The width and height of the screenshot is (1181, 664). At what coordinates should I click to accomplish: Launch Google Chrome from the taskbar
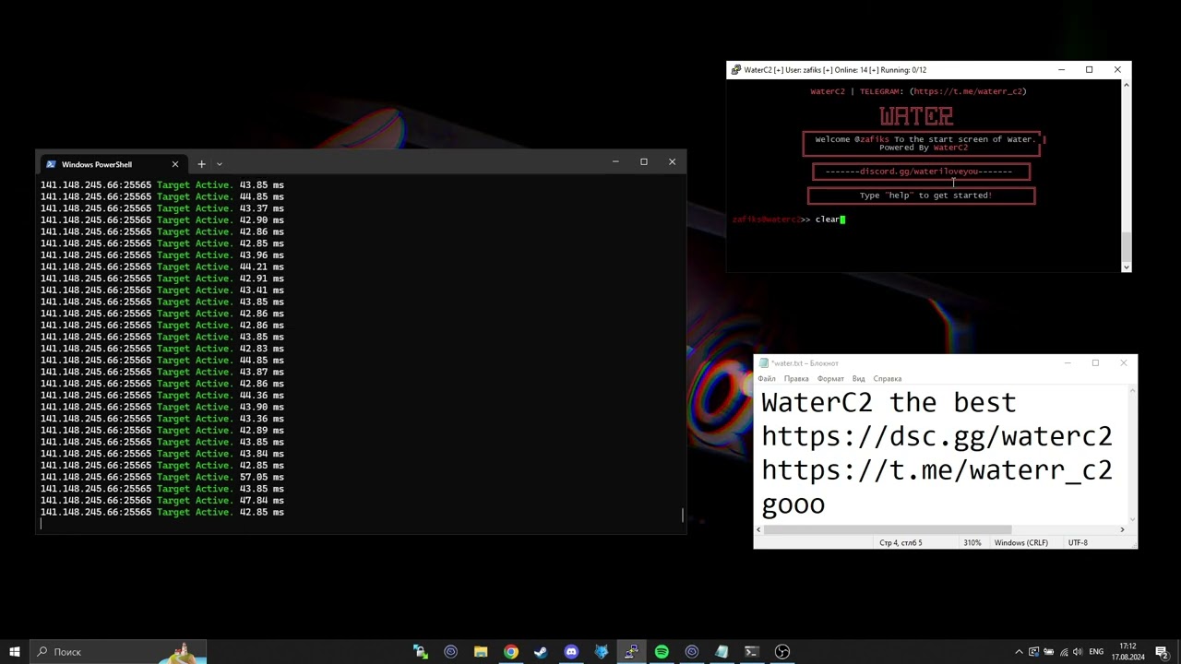pos(511,651)
